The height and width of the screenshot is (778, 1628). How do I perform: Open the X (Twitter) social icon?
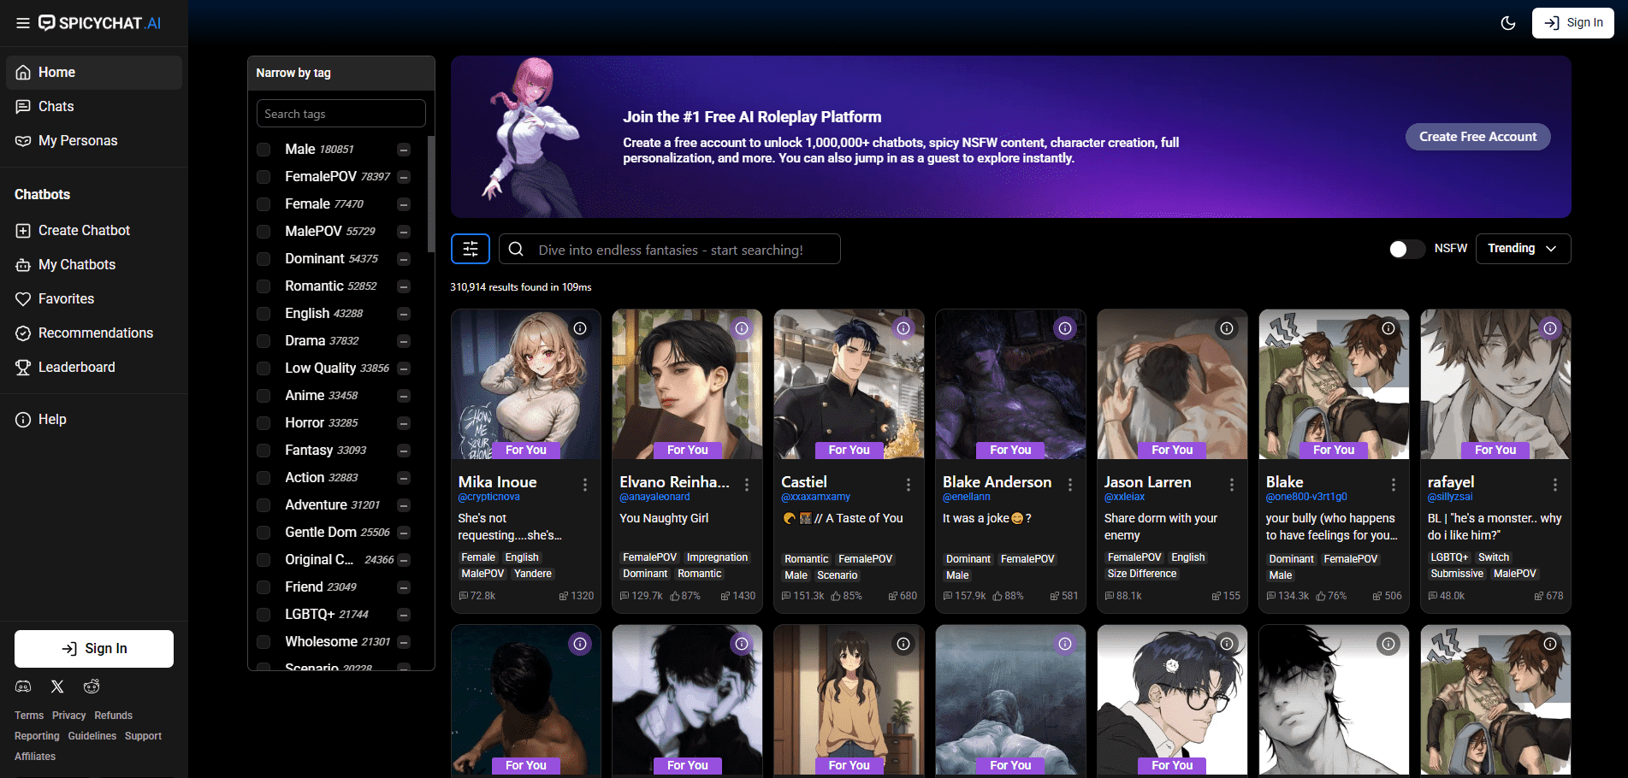coord(57,687)
